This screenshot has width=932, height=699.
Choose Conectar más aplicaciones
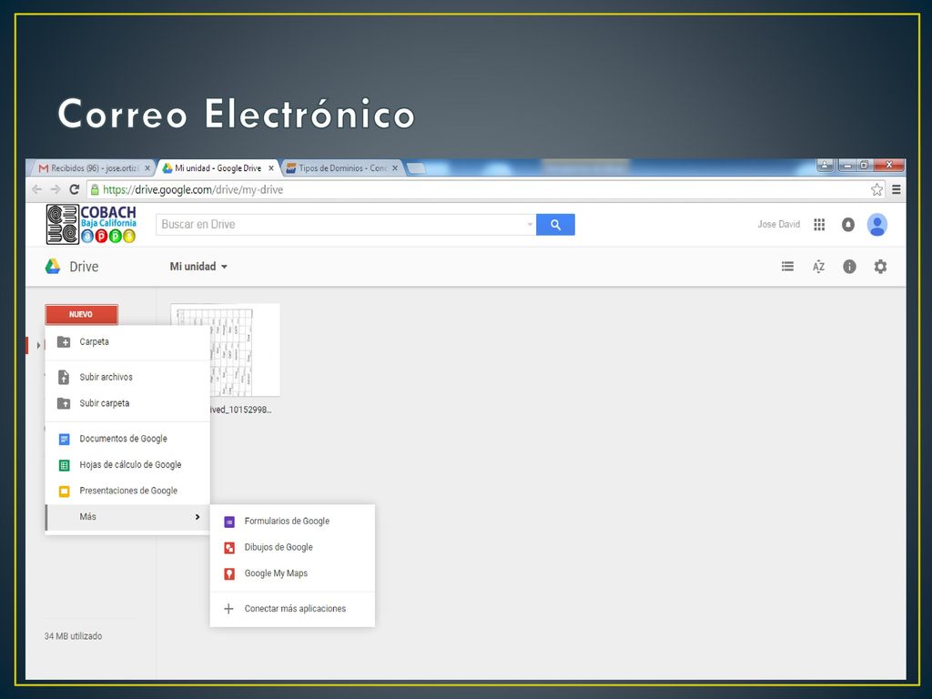click(292, 609)
